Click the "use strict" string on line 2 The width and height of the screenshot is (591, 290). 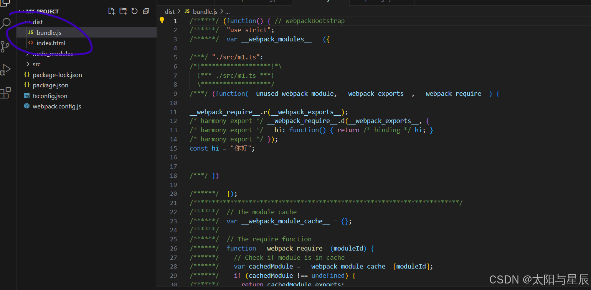pyautogui.click(x=249, y=30)
